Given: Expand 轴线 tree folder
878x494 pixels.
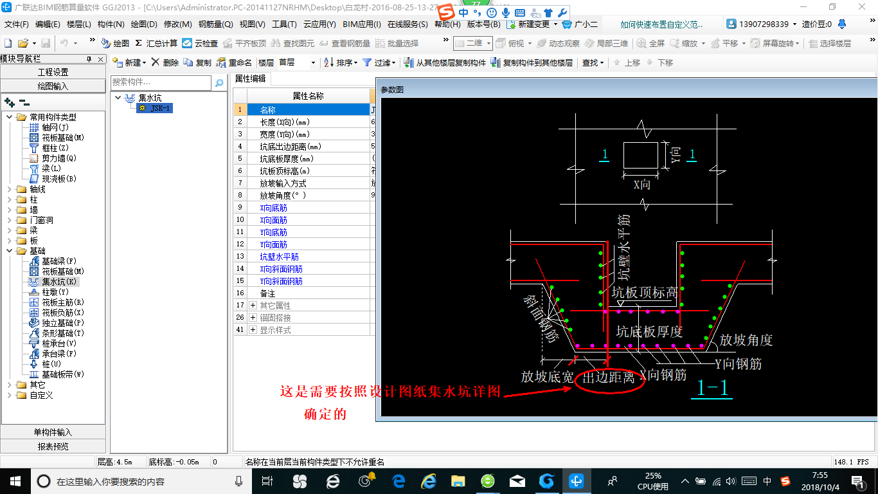Looking at the screenshot, I should 10,189.
